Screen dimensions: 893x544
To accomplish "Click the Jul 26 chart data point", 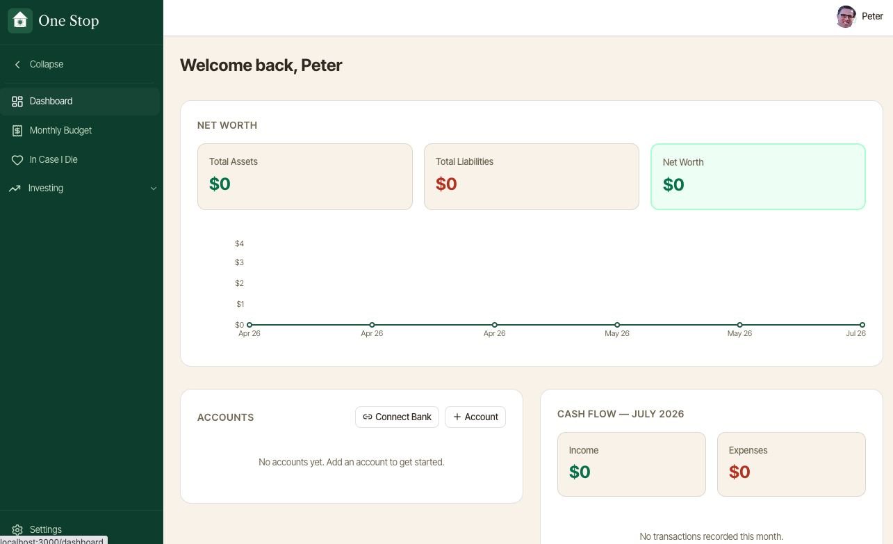I will tap(862, 325).
